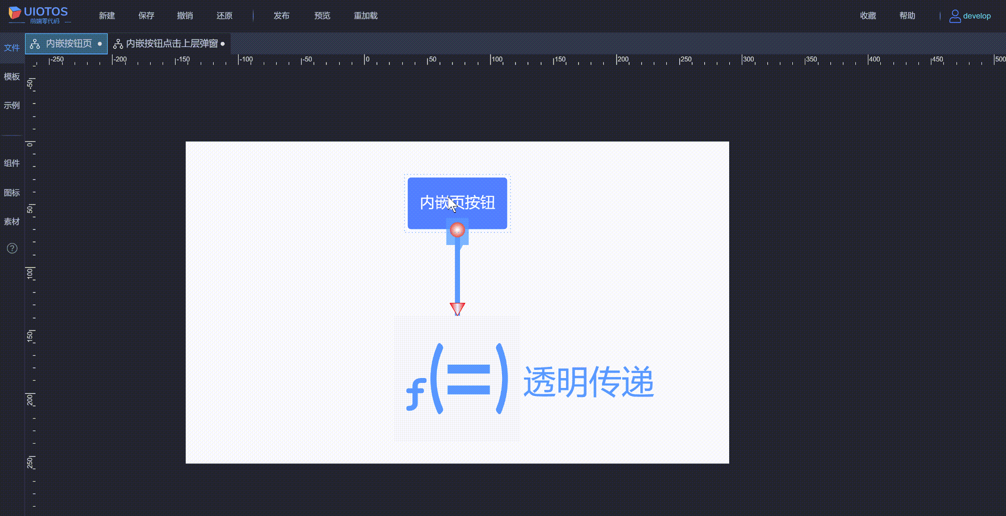Click 保存 to save the project

[x=146, y=15]
